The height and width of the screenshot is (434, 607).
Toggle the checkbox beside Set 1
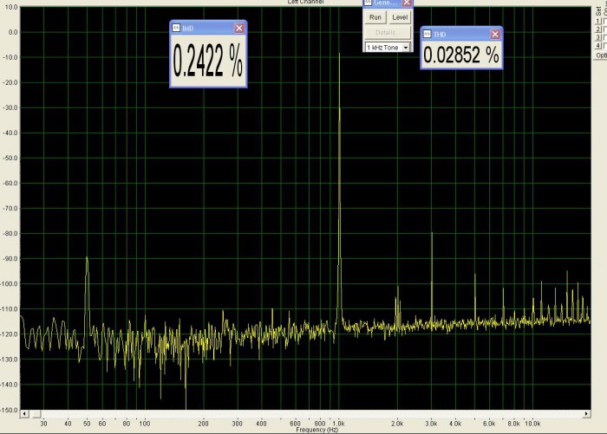[x=604, y=21]
